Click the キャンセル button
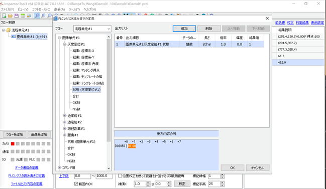 tap(258, 167)
